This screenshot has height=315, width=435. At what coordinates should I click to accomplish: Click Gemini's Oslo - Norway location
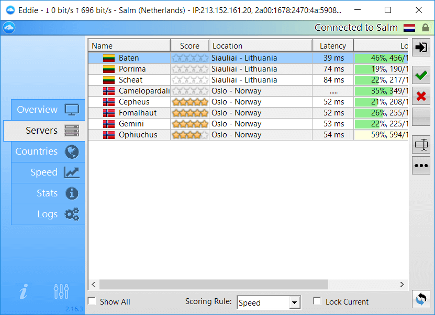pos(237,124)
